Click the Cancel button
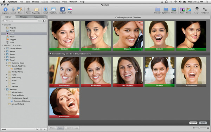The image size is (211, 132). tap(193, 123)
